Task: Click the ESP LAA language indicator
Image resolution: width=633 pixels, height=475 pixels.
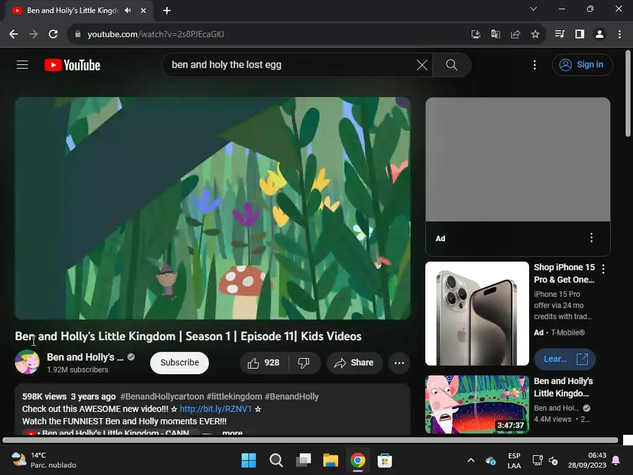Action: coord(514,460)
